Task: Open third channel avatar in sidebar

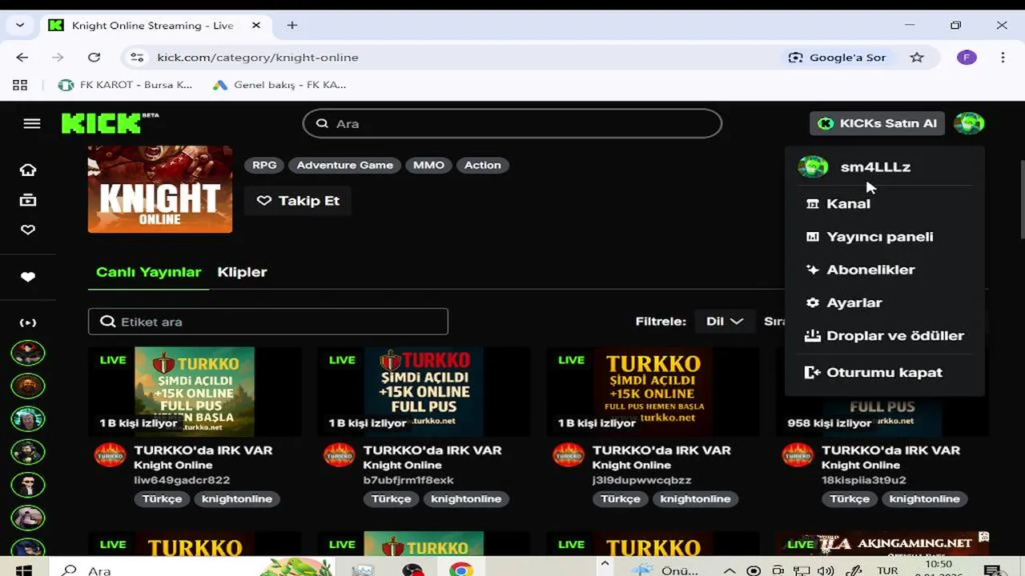Action: click(x=28, y=419)
